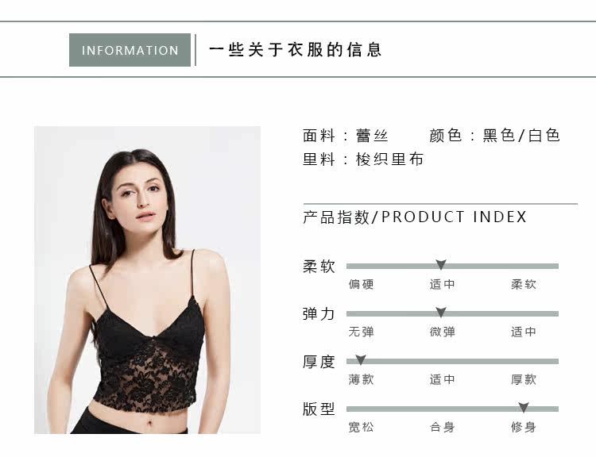This screenshot has height=457, width=596.
Task: Click the 弹力 elasticity slider bar
Action: pos(452,314)
